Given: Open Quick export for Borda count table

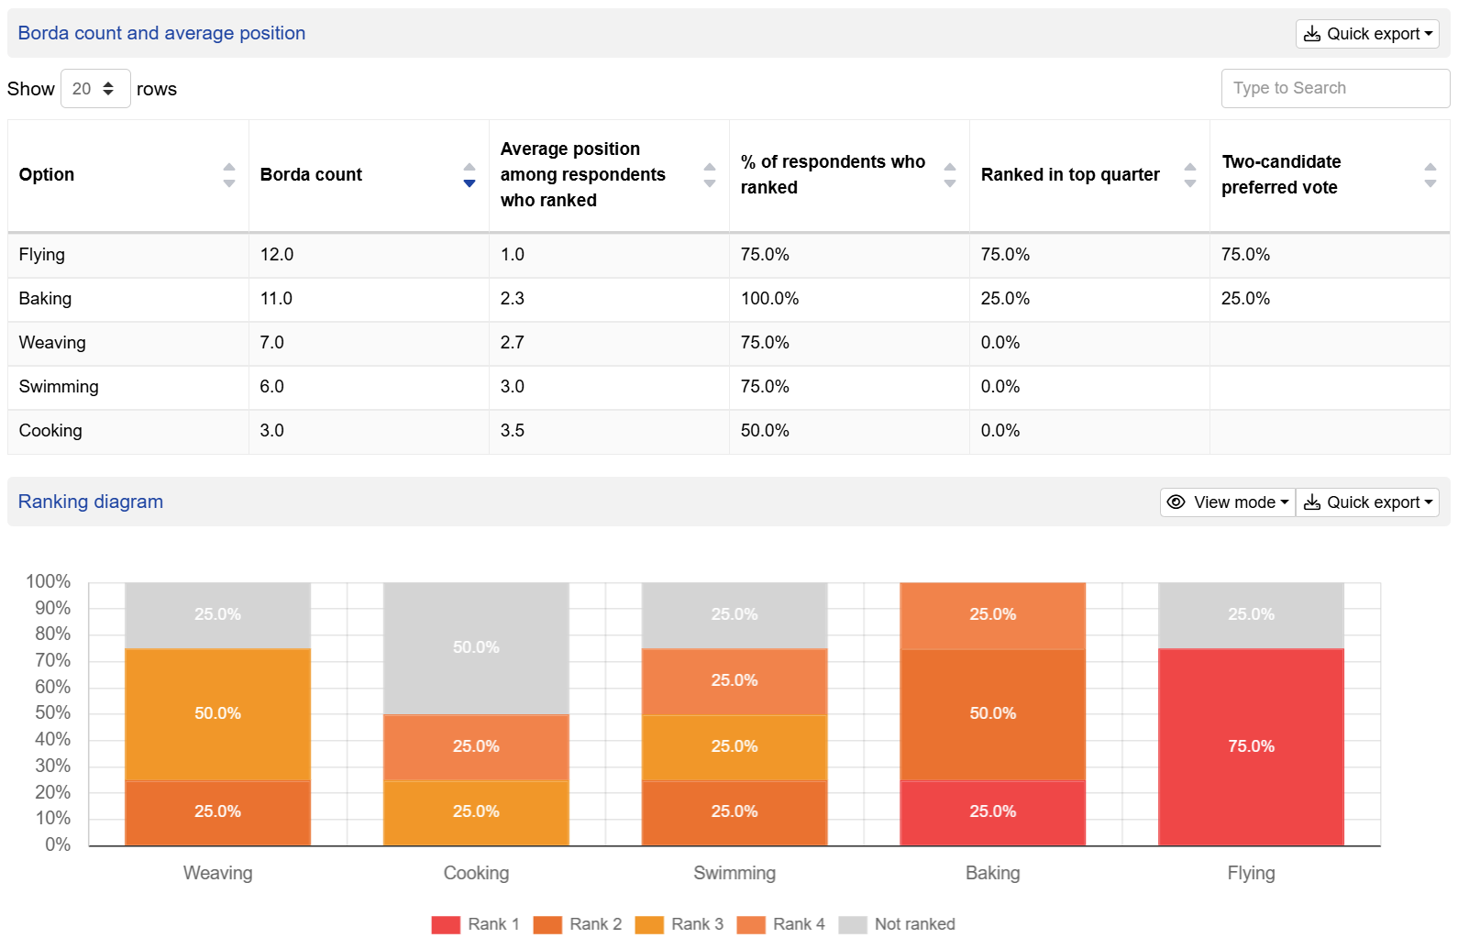Looking at the screenshot, I should pos(1367,34).
